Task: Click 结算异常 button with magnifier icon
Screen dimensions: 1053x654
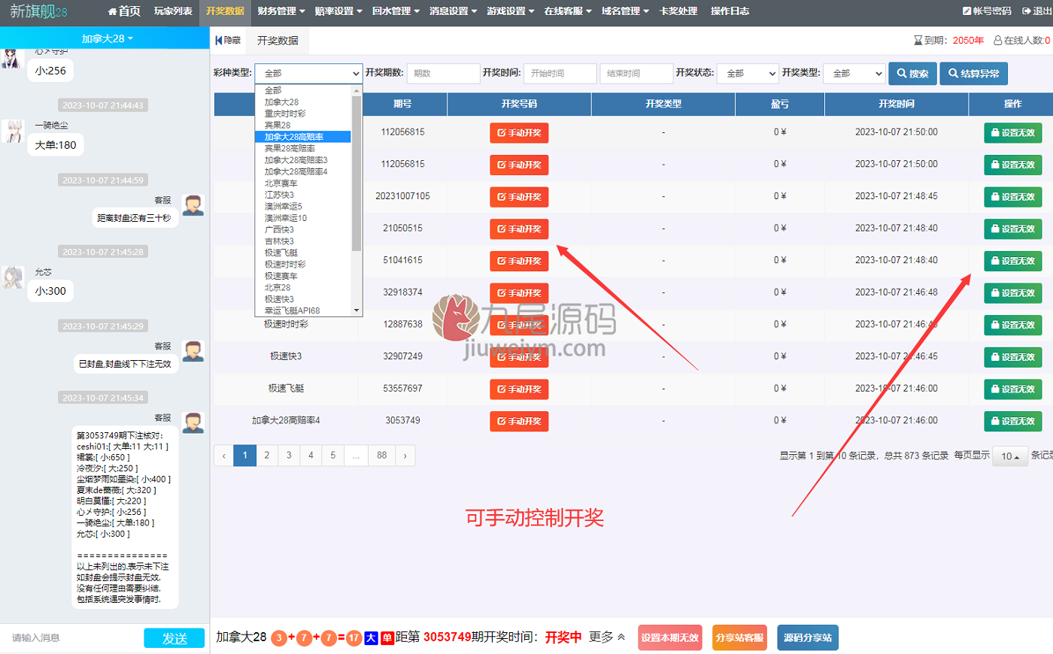Action: [x=973, y=74]
